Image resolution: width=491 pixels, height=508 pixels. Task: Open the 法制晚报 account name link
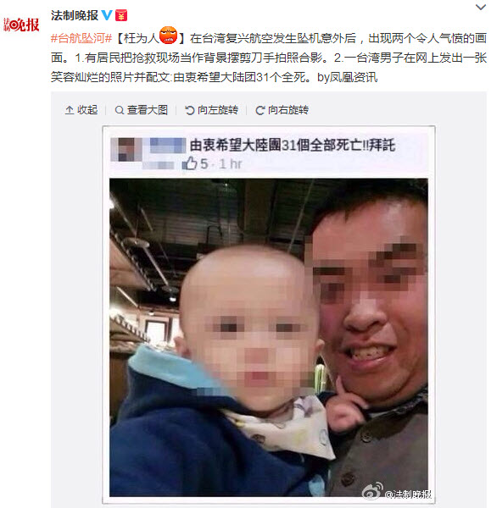click(75, 15)
